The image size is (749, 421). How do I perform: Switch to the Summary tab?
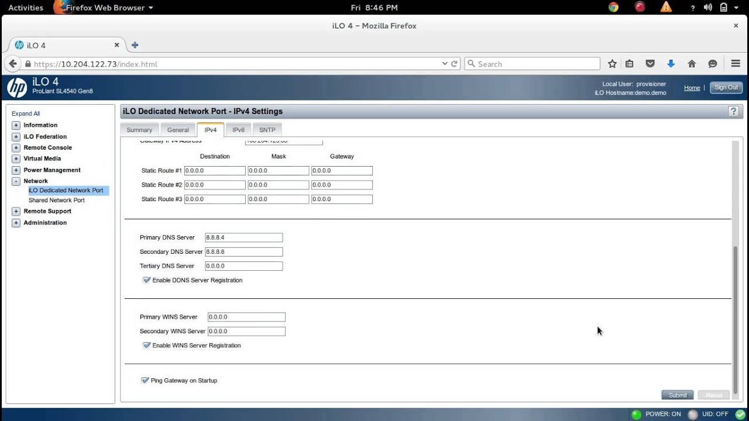coord(139,130)
